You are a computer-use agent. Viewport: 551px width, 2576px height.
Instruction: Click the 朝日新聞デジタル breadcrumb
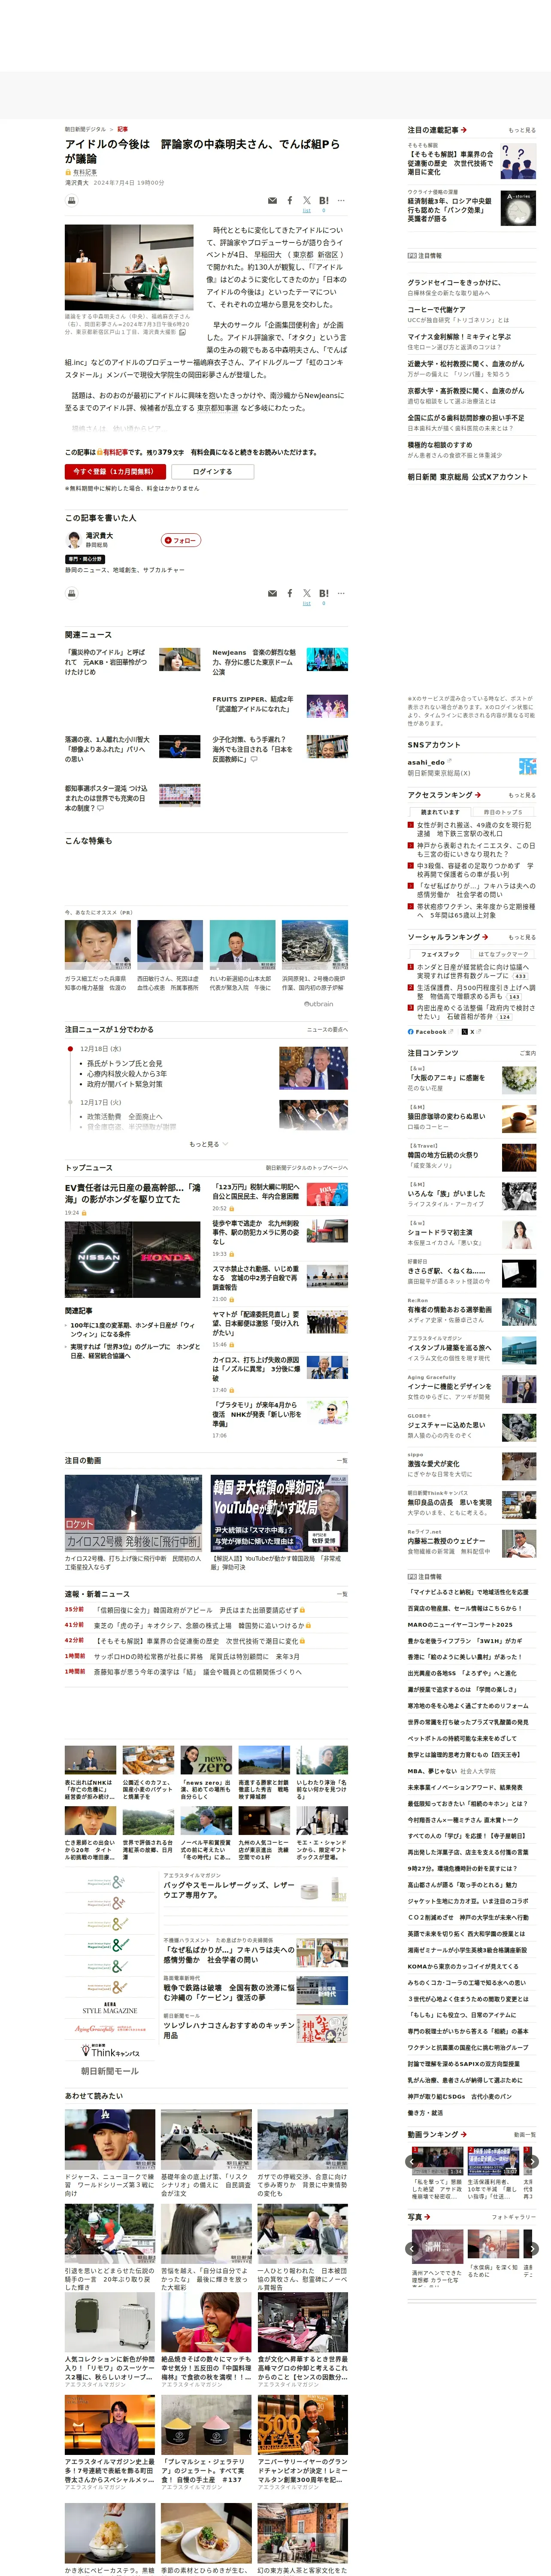point(85,129)
